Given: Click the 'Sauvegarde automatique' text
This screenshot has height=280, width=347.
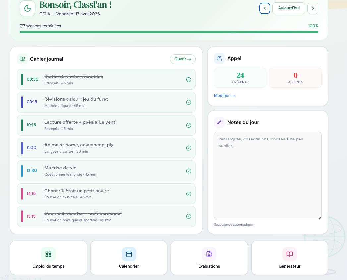Looking at the screenshot, I should [233, 224].
